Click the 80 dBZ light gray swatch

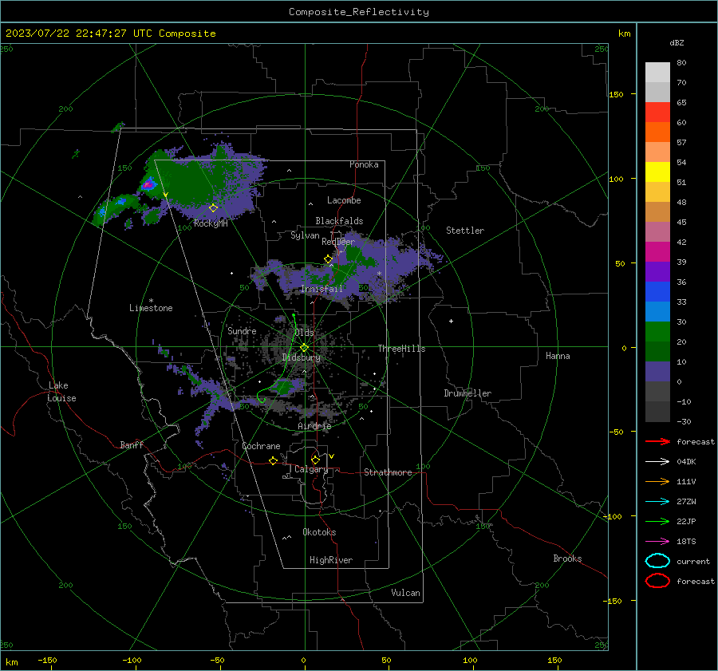(x=657, y=72)
